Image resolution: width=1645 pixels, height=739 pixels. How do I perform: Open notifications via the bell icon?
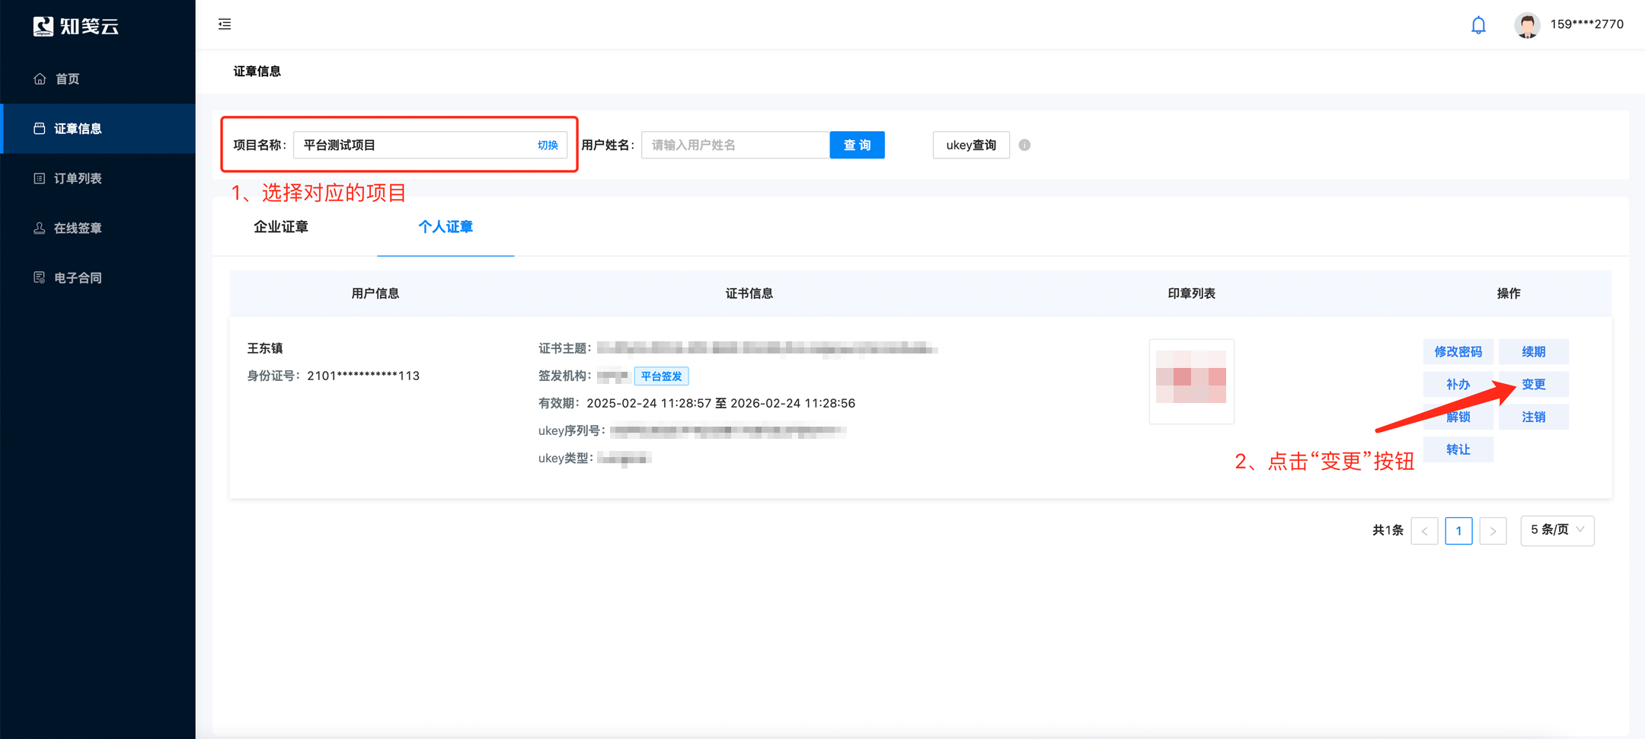(1478, 25)
